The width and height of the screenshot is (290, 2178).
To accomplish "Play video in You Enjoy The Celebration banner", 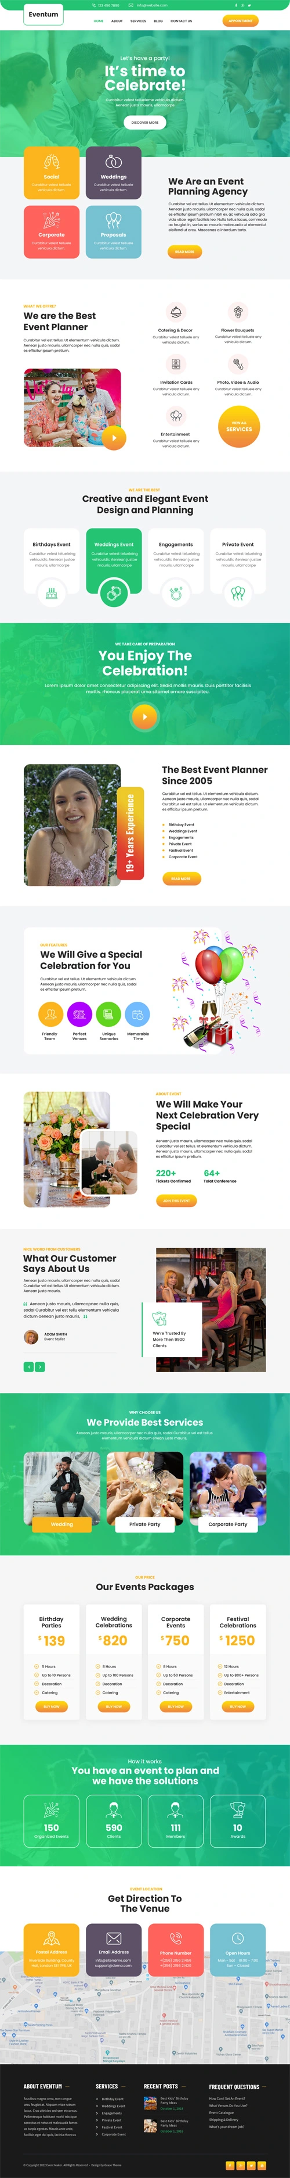I will click(x=145, y=716).
